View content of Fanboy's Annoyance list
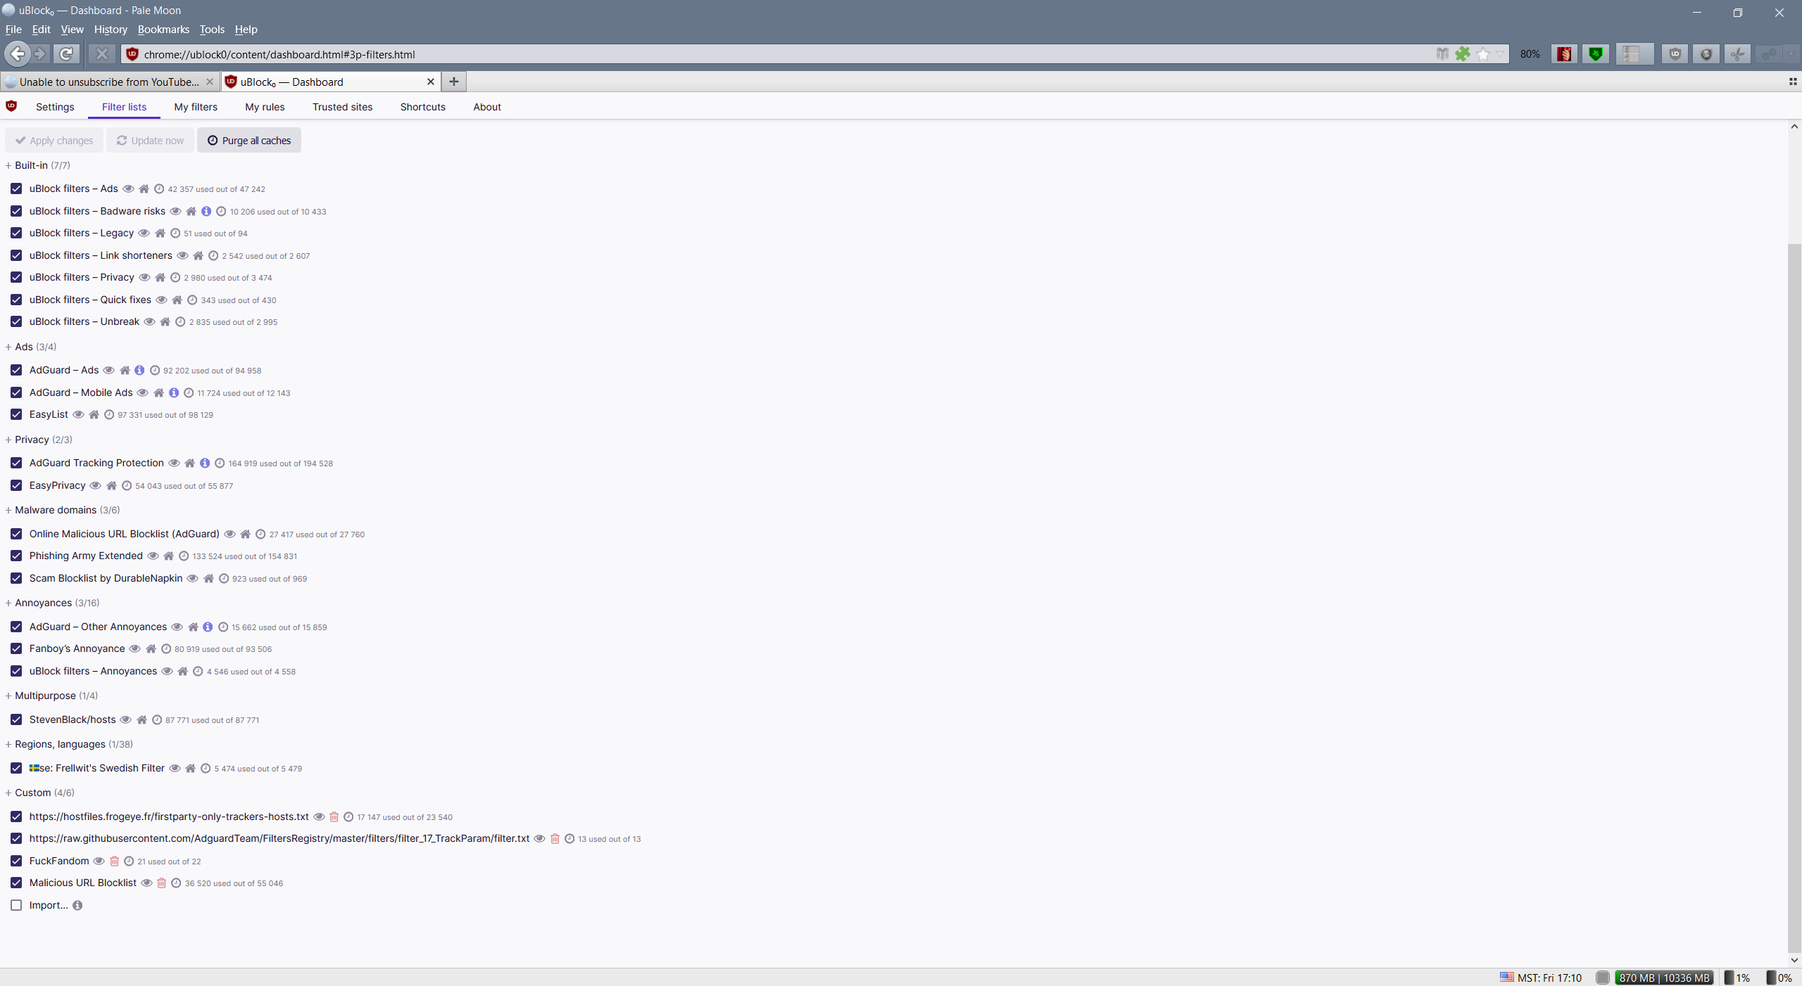Screen dimensions: 1802x986 pos(135,649)
